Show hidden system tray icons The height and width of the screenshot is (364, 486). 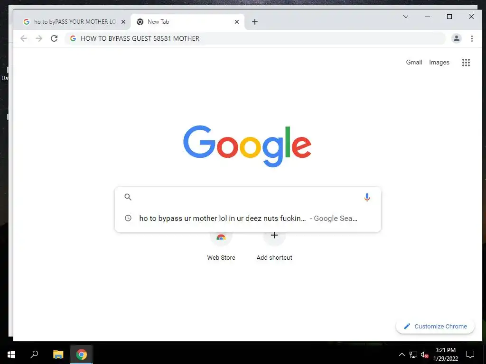(402, 355)
